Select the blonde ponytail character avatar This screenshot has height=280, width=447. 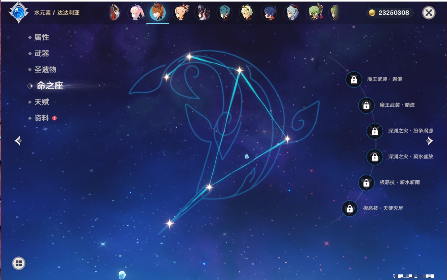(x=180, y=13)
